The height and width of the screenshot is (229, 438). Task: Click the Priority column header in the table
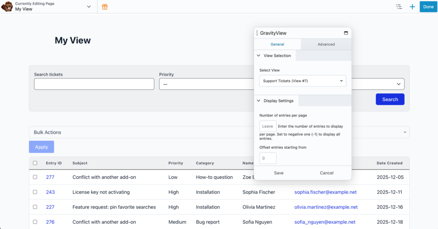pos(176,163)
